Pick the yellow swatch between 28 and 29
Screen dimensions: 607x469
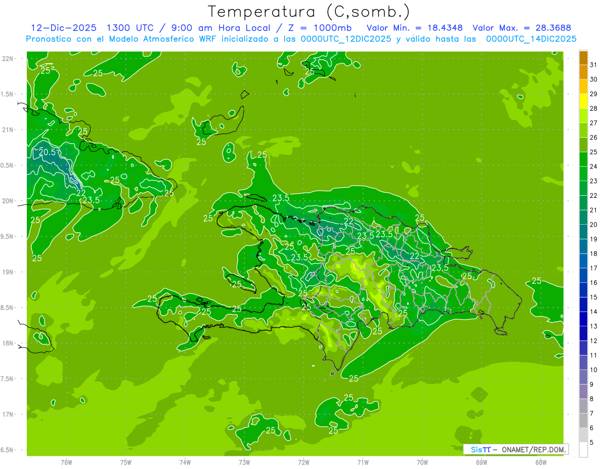pyautogui.click(x=583, y=101)
